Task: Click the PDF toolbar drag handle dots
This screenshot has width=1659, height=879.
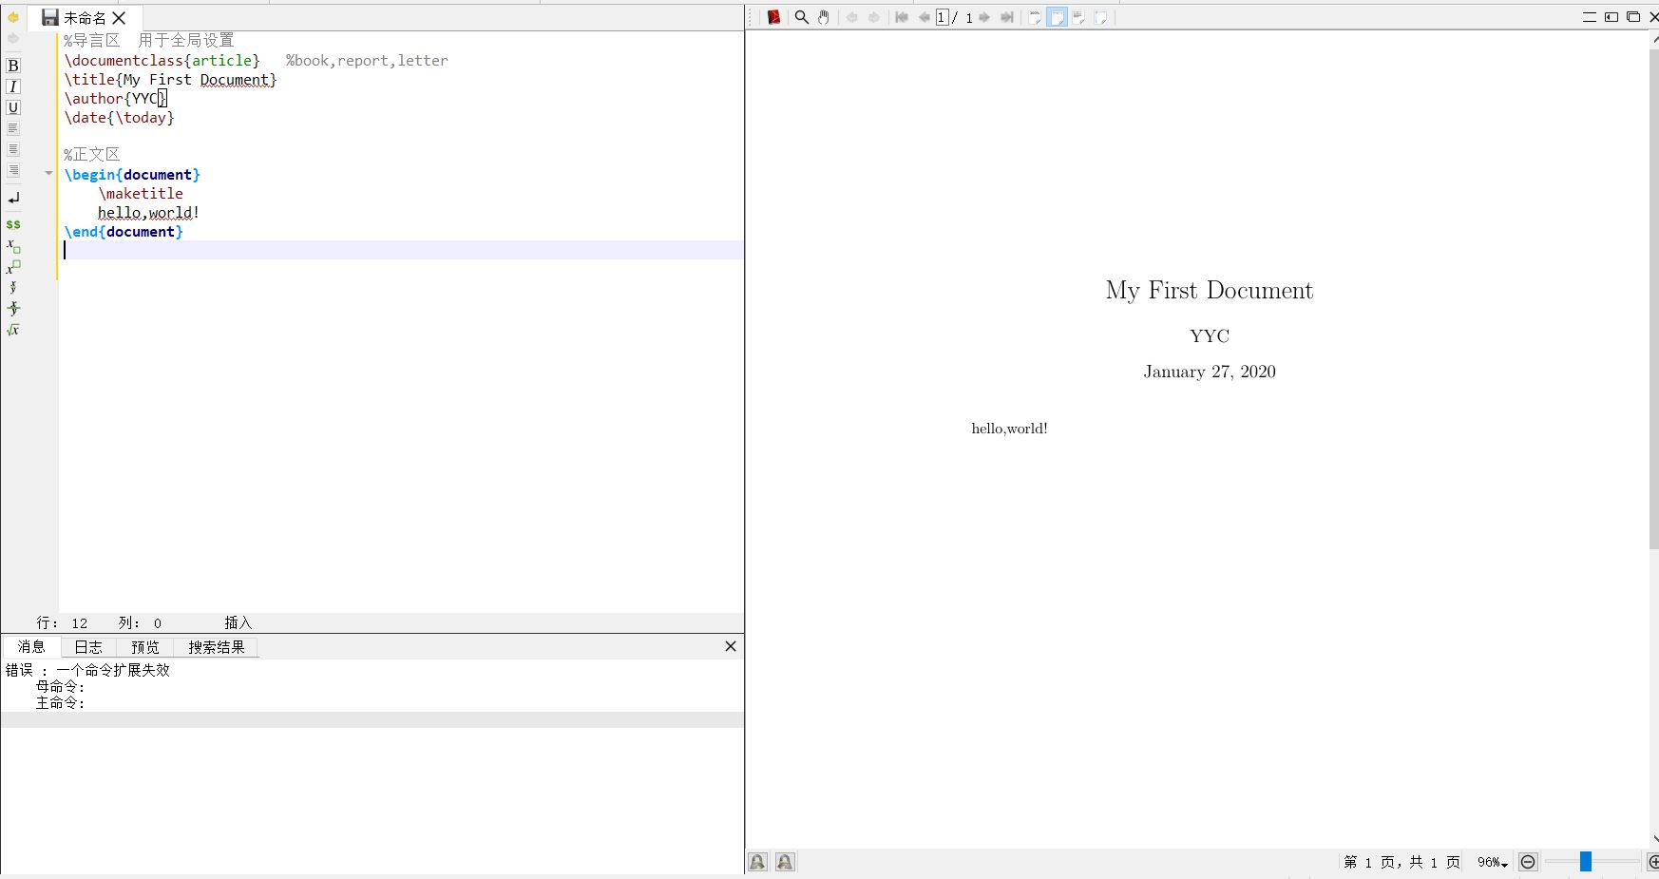Action: pos(751,17)
